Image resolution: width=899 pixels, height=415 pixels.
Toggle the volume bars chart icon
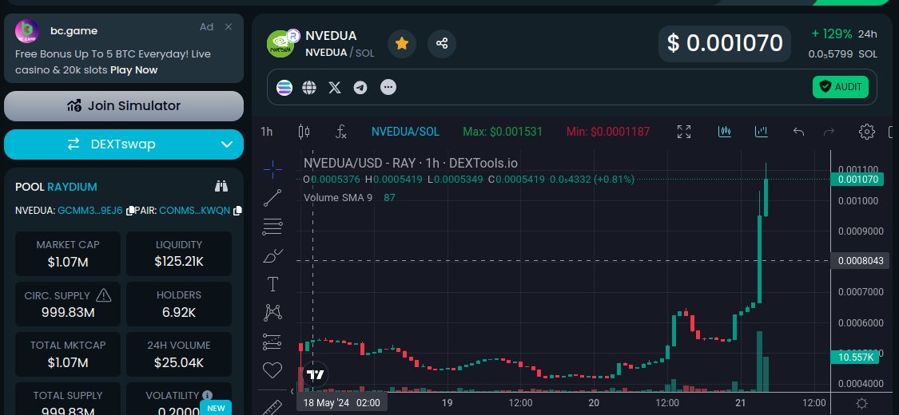[762, 132]
